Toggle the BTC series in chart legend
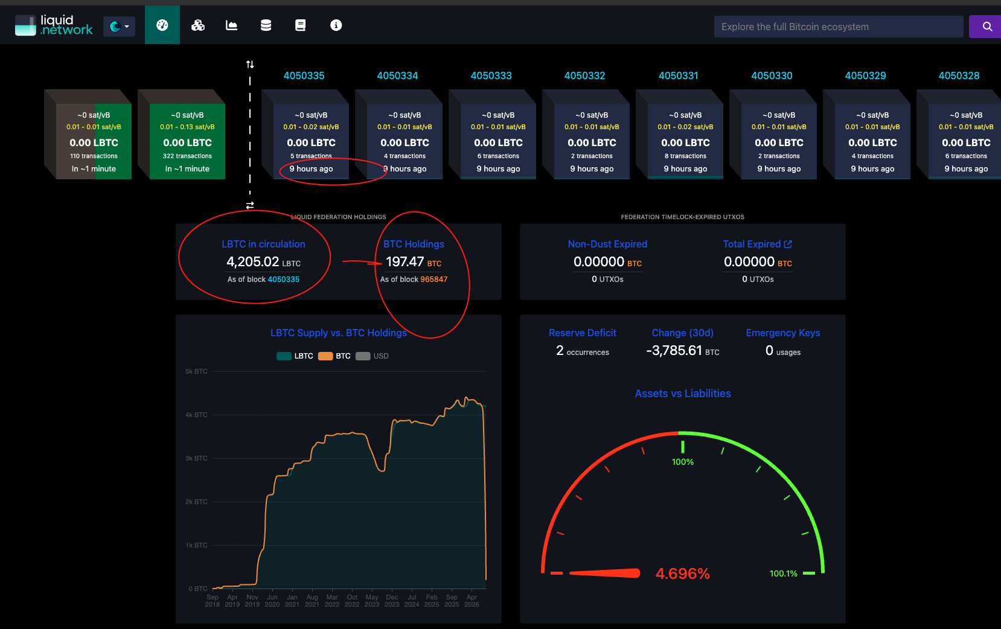Viewport: 1001px width, 629px height. [334, 356]
